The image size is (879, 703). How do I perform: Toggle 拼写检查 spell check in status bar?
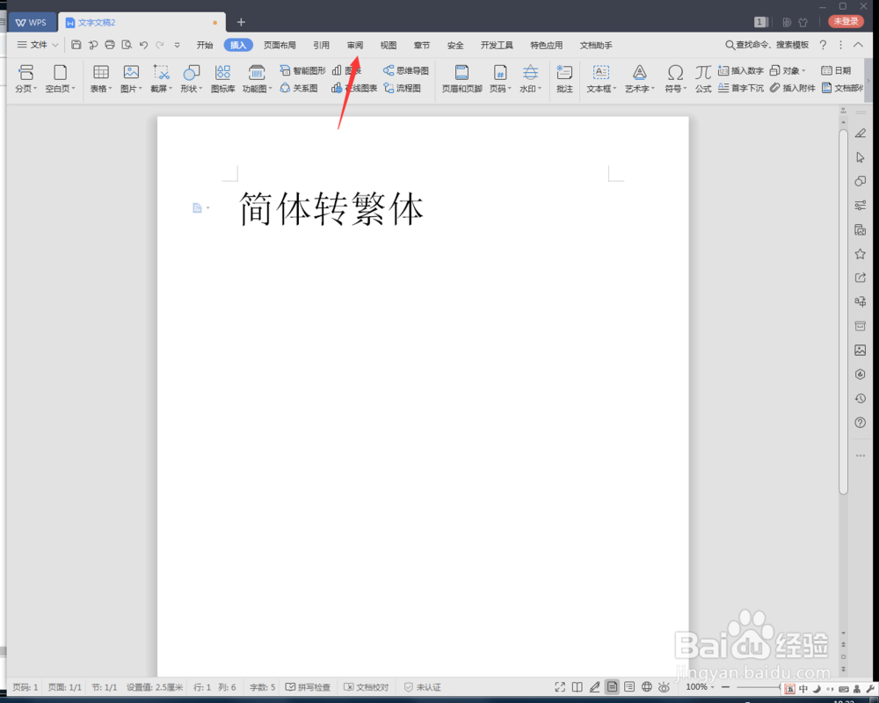click(308, 687)
